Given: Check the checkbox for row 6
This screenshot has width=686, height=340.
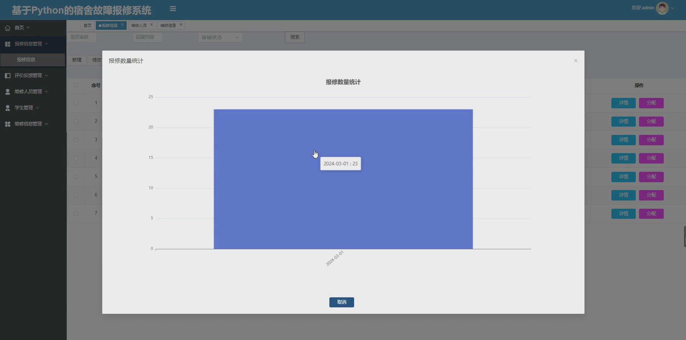Looking at the screenshot, I should click(76, 195).
